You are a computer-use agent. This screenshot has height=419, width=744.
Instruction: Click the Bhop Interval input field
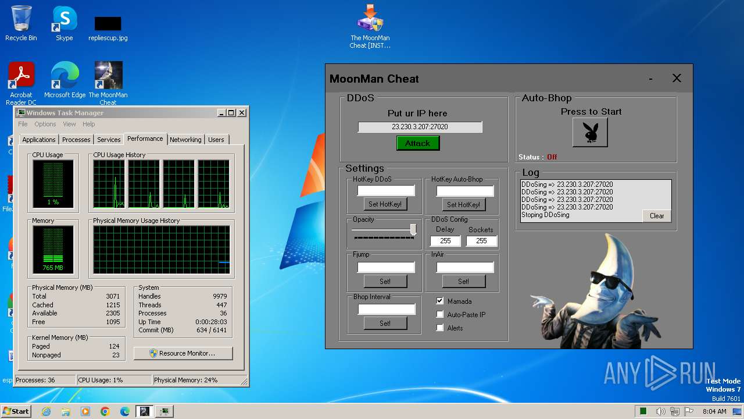386,310
